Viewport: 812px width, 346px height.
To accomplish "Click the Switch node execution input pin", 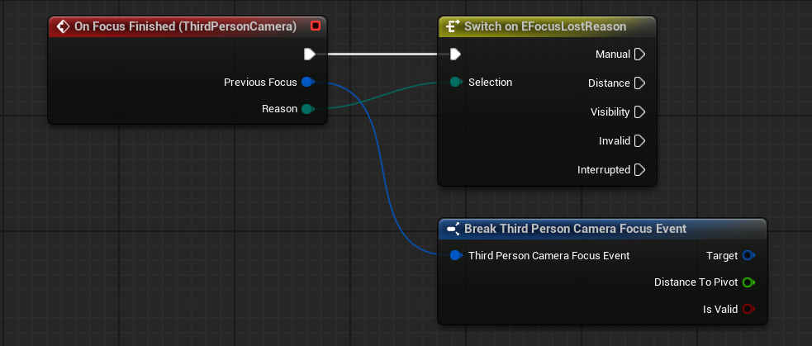I will pos(455,55).
